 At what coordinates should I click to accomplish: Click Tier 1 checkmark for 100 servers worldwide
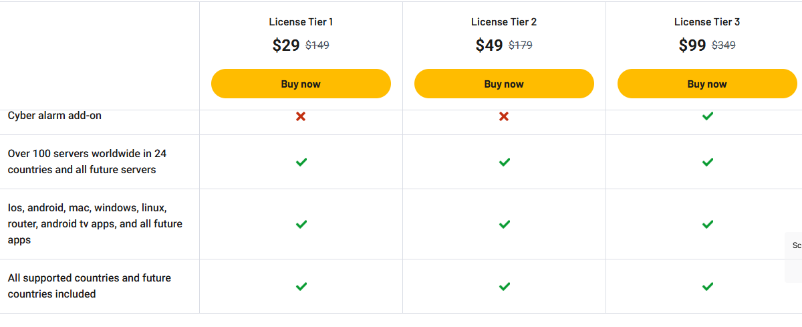(x=301, y=162)
